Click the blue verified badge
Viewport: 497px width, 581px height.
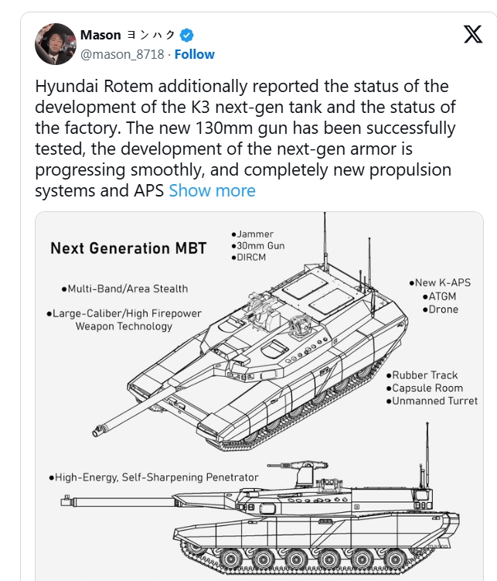pos(186,35)
